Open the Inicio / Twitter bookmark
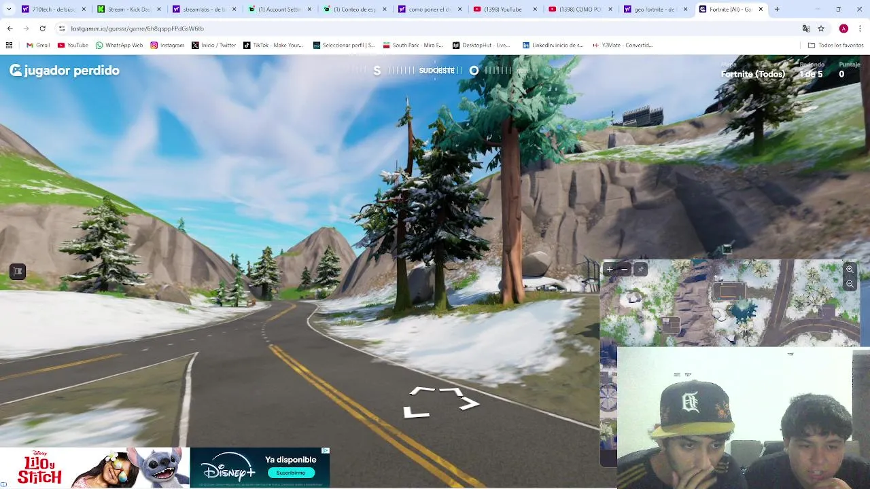Viewport: 870px width, 489px height. click(213, 45)
